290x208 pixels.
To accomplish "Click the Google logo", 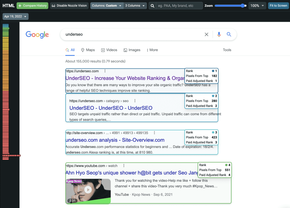I will tap(37, 35).
